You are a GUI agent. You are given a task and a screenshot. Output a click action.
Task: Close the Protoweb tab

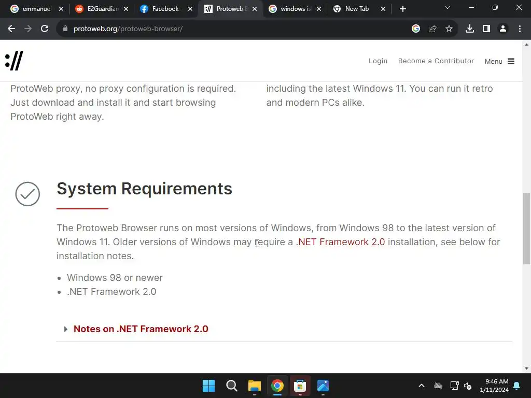pos(254,9)
